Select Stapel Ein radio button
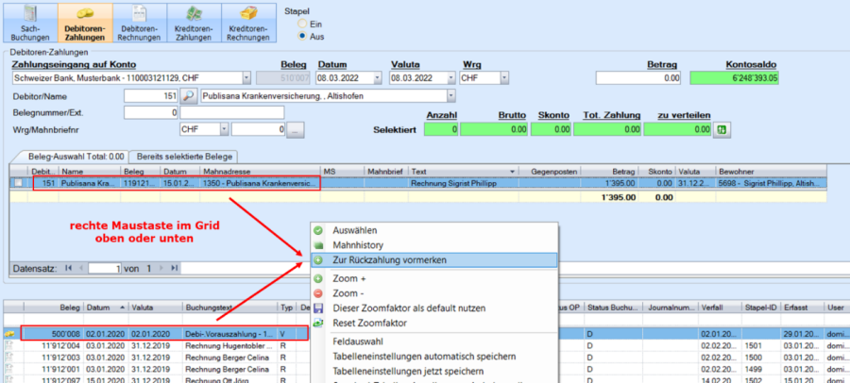The image size is (850, 383). [x=302, y=24]
